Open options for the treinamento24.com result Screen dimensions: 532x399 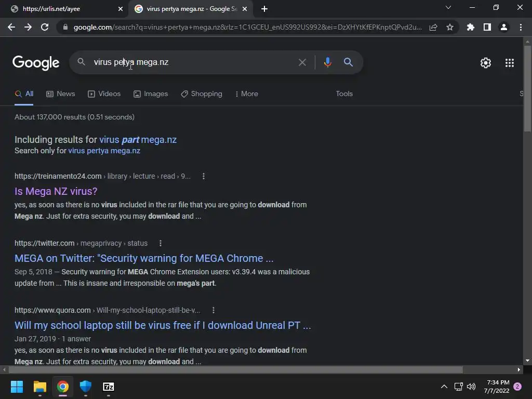tap(204, 176)
